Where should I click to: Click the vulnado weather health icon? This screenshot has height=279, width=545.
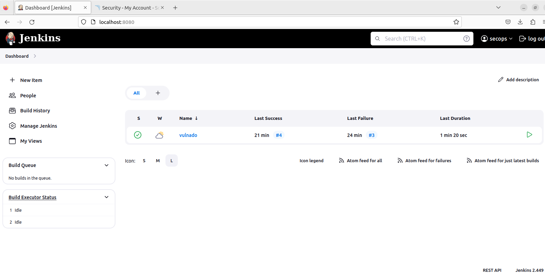point(160,135)
